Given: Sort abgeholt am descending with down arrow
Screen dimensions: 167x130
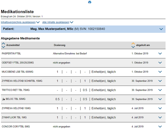Looking at the screenshot, I should pyautogui.click(x=133, y=47).
